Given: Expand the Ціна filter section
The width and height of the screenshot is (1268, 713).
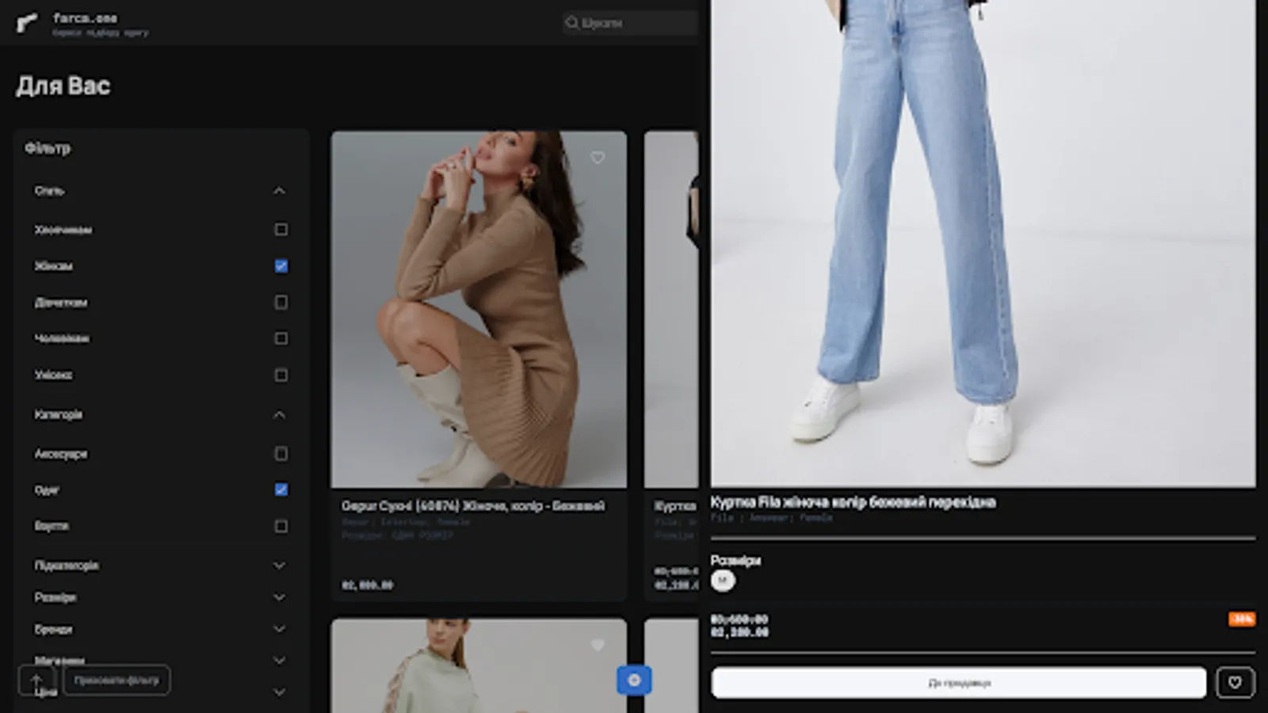Looking at the screenshot, I should [279, 692].
